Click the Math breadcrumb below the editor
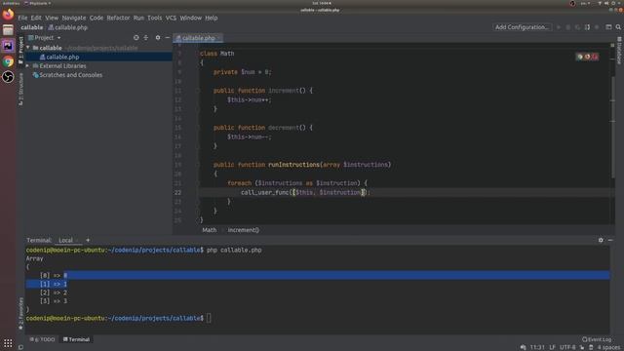624x351 pixels. click(x=210, y=230)
